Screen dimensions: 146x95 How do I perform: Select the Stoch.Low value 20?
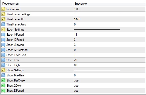[x=76, y=60]
